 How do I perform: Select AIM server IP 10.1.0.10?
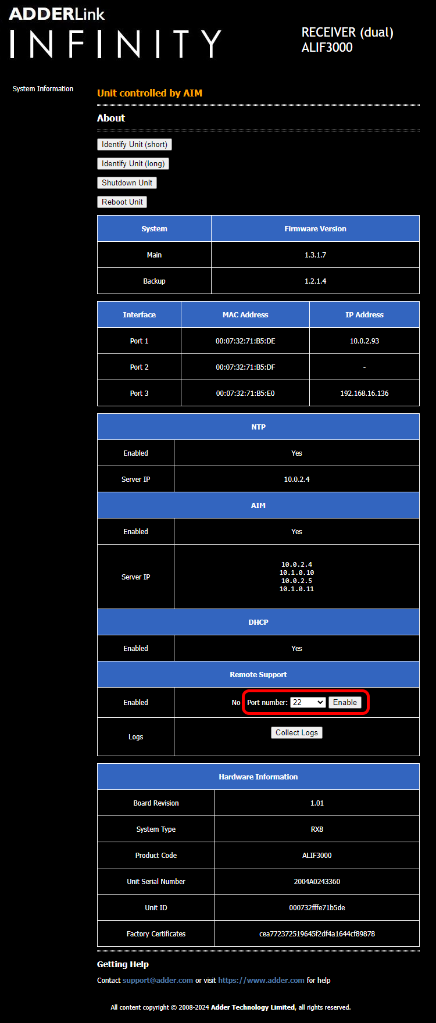click(x=296, y=573)
